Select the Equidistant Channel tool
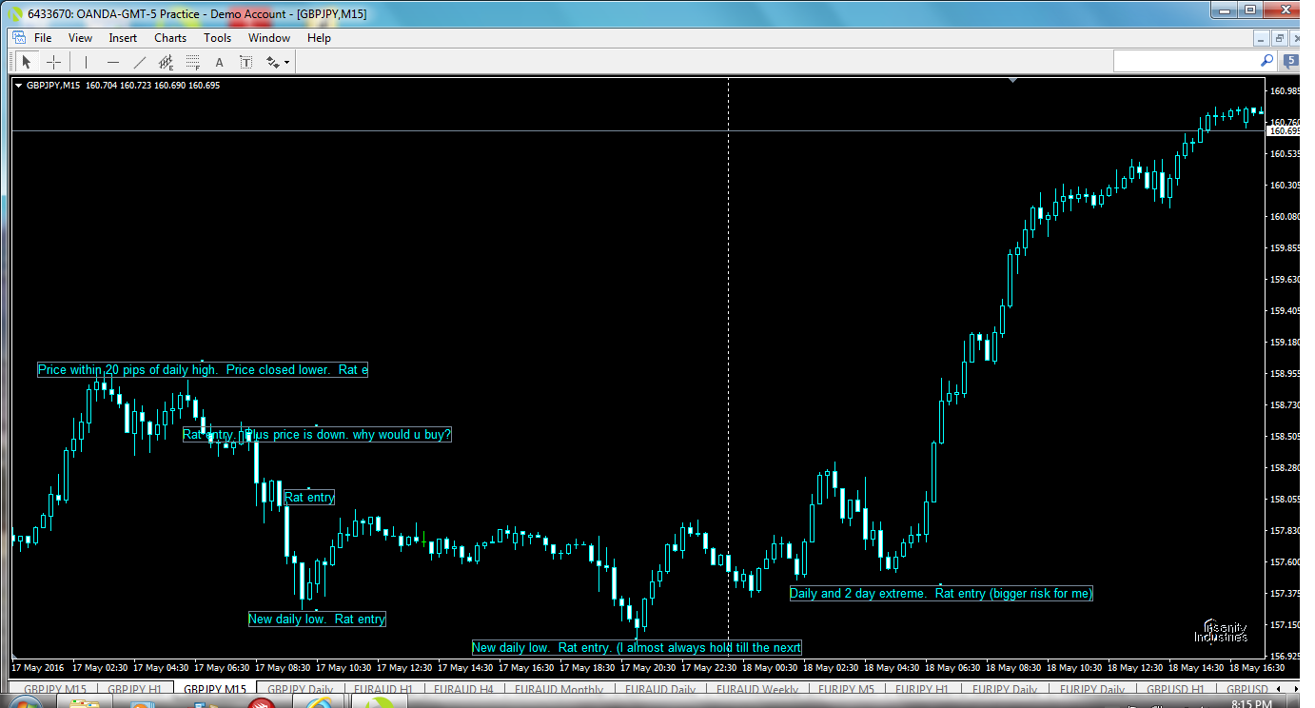The width and height of the screenshot is (1315, 708). [x=167, y=62]
